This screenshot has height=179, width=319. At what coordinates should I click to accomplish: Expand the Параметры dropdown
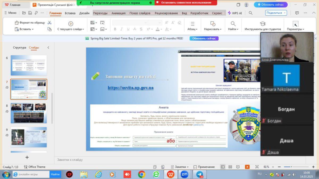coord(295,29)
